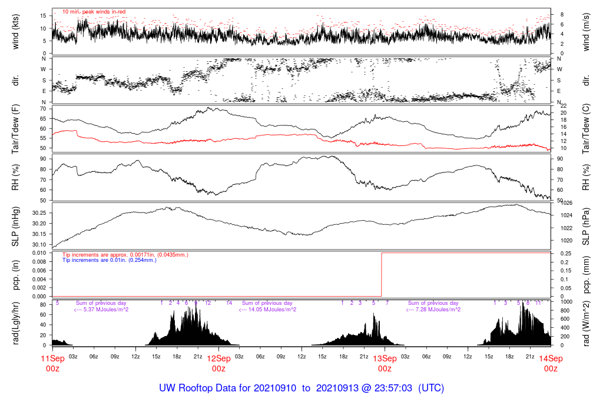Click the '65' tick on temperature axis
The image size is (603, 412).
44,119
